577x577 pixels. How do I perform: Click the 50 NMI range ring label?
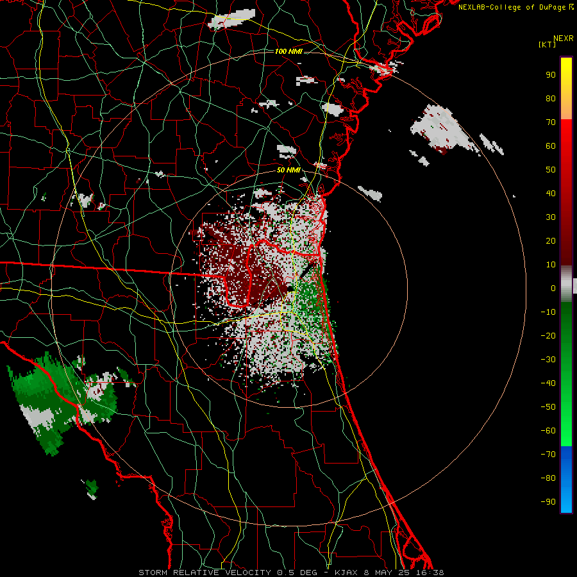click(288, 170)
